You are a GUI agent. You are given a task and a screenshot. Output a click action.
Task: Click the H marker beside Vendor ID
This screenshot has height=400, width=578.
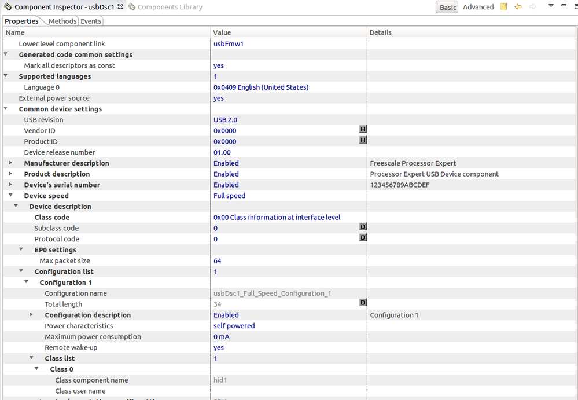[363, 130]
